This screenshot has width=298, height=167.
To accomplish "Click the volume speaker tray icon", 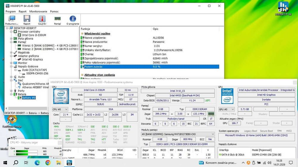I will (x=269, y=163).
